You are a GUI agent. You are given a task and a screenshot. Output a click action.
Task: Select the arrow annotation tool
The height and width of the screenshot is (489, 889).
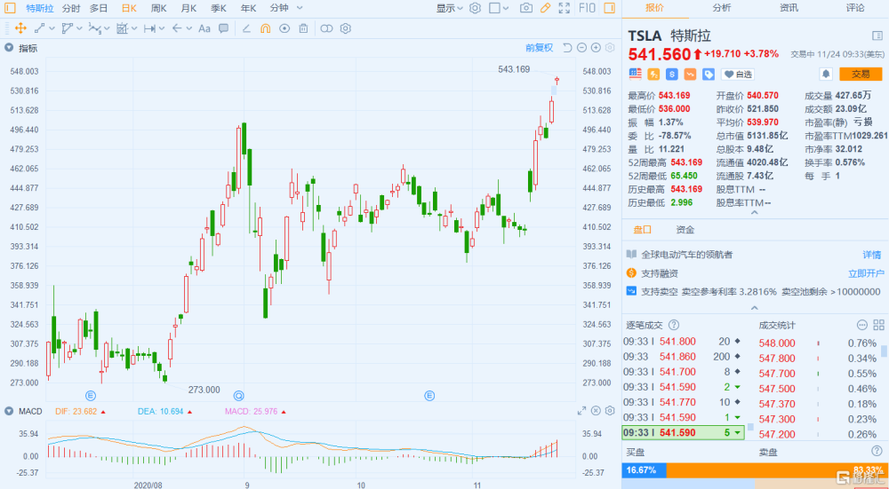pos(177,28)
